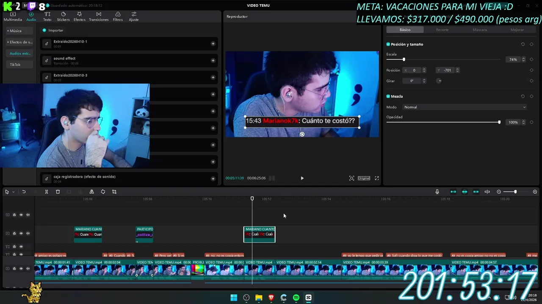Add keyframe for Escala
Viewport: 542px width, 304px height.
[x=531, y=60]
